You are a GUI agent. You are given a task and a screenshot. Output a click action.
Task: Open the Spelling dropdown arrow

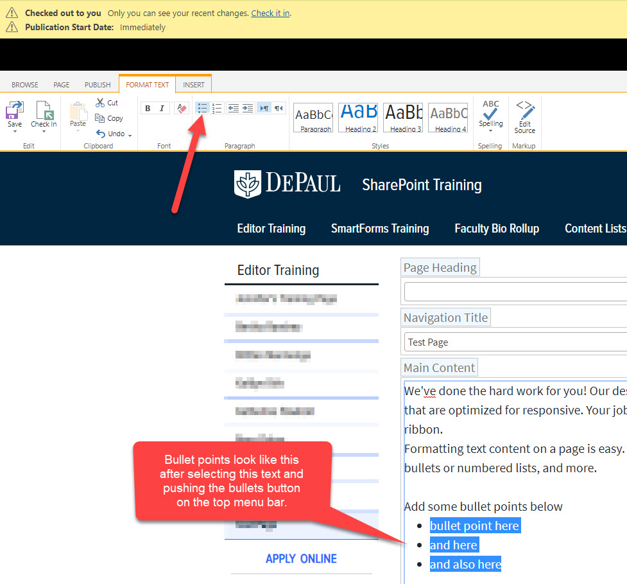(491, 130)
